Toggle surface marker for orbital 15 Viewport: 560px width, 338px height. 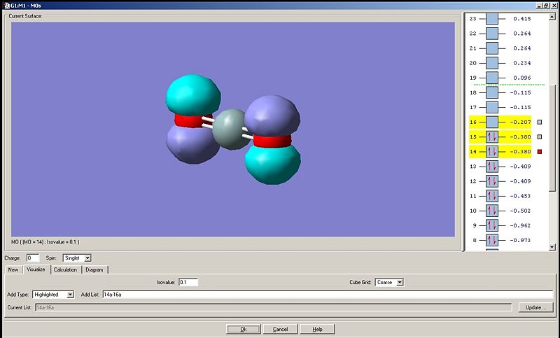(x=540, y=136)
